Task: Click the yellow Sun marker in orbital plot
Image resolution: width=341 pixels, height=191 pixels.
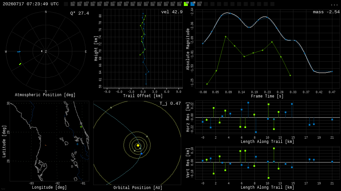Action: click(x=138, y=145)
